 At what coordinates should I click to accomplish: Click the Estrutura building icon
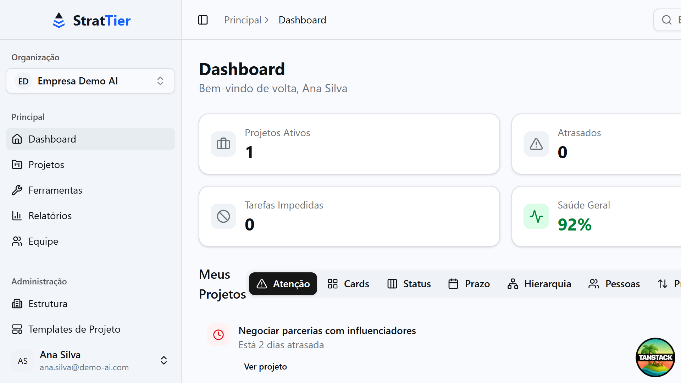point(17,303)
